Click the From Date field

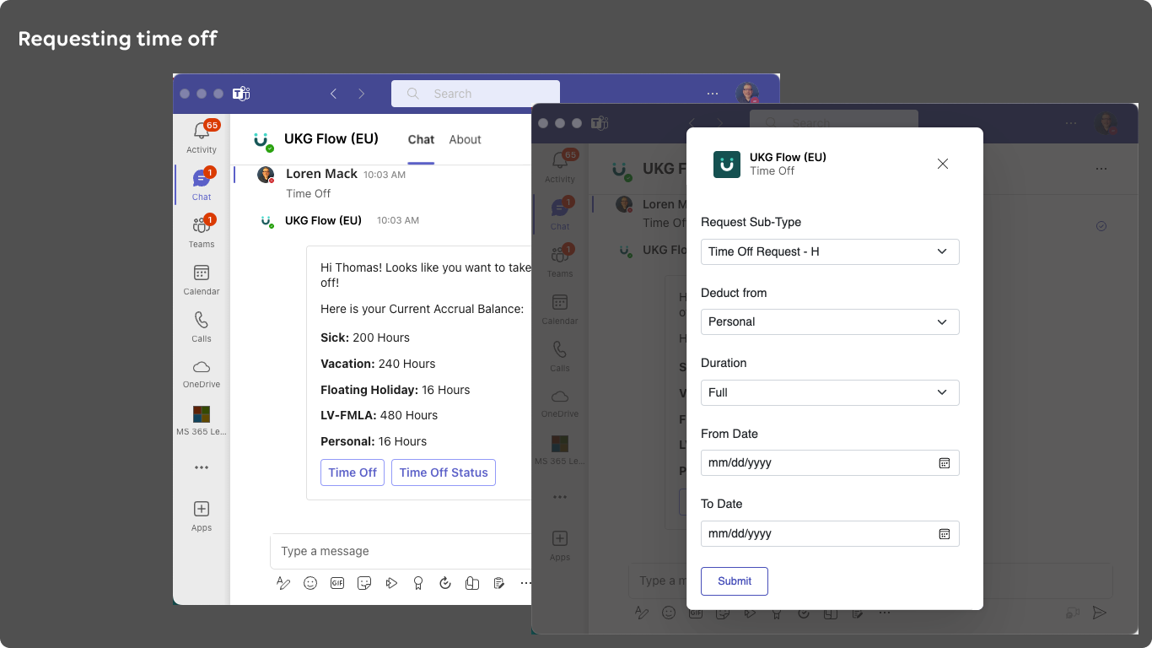click(x=830, y=462)
